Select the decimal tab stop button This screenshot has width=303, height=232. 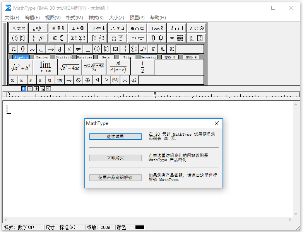click(48, 89)
